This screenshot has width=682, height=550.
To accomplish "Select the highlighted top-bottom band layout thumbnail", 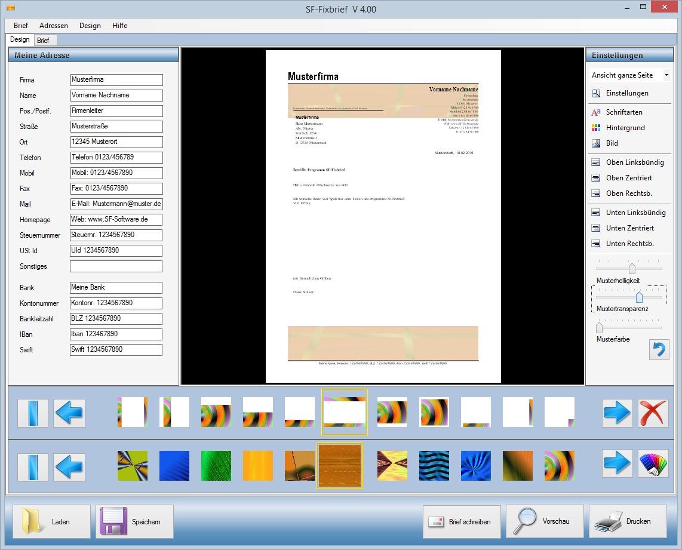I will [345, 412].
